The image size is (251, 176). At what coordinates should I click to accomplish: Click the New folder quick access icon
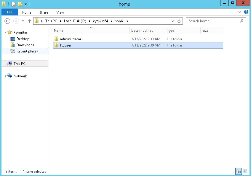tap(20, 4)
